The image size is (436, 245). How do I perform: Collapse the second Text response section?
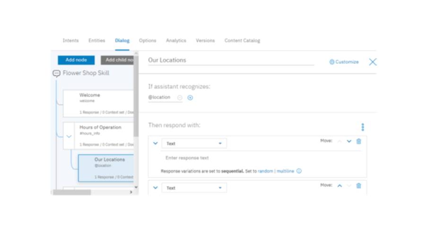click(155, 187)
